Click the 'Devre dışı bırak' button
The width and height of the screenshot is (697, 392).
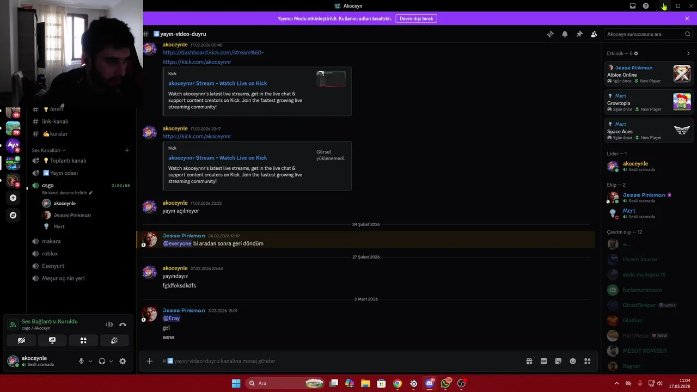pos(416,19)
